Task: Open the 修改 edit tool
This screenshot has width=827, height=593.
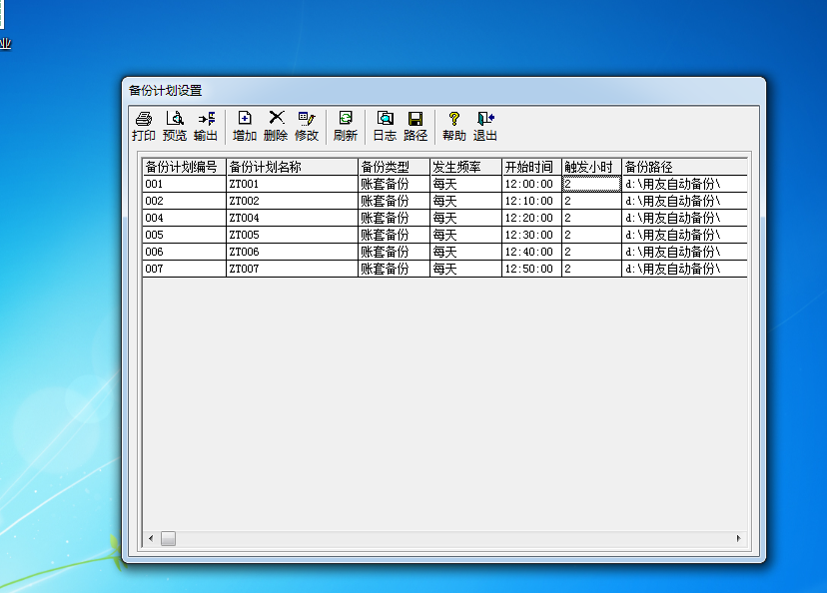Action: coord(307,127)
